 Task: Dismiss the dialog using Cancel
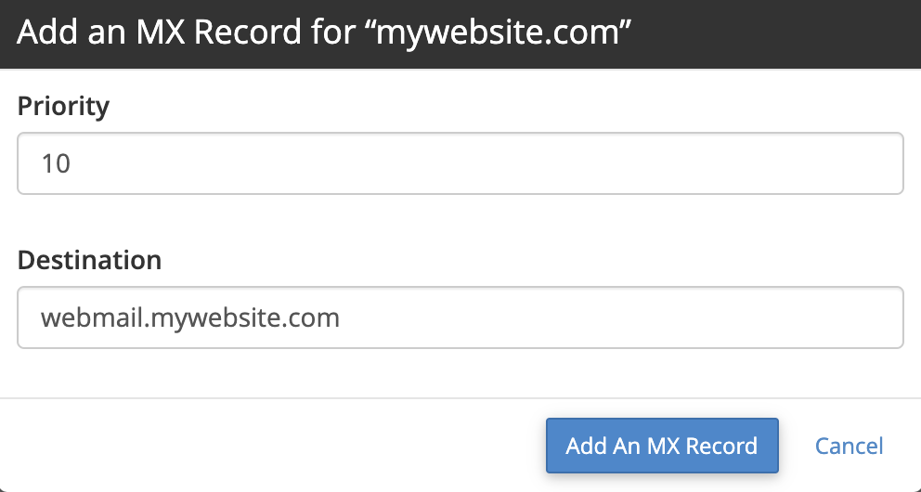pyautogui.click(x=849, y=446)
